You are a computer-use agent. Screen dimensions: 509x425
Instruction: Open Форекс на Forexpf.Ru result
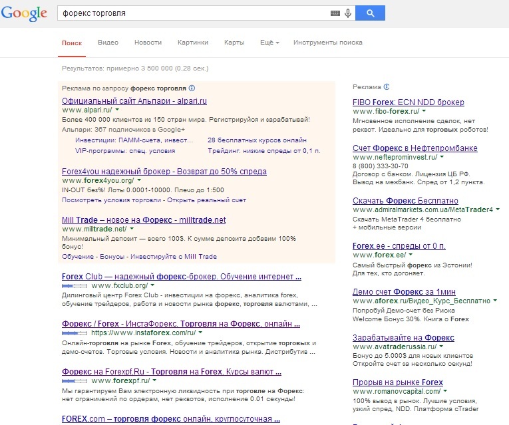click(172, 372)
